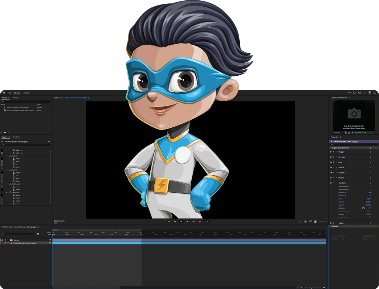Click the plus icon in Triggers panel
Screen dimensions: 379x289
(49, 141)
